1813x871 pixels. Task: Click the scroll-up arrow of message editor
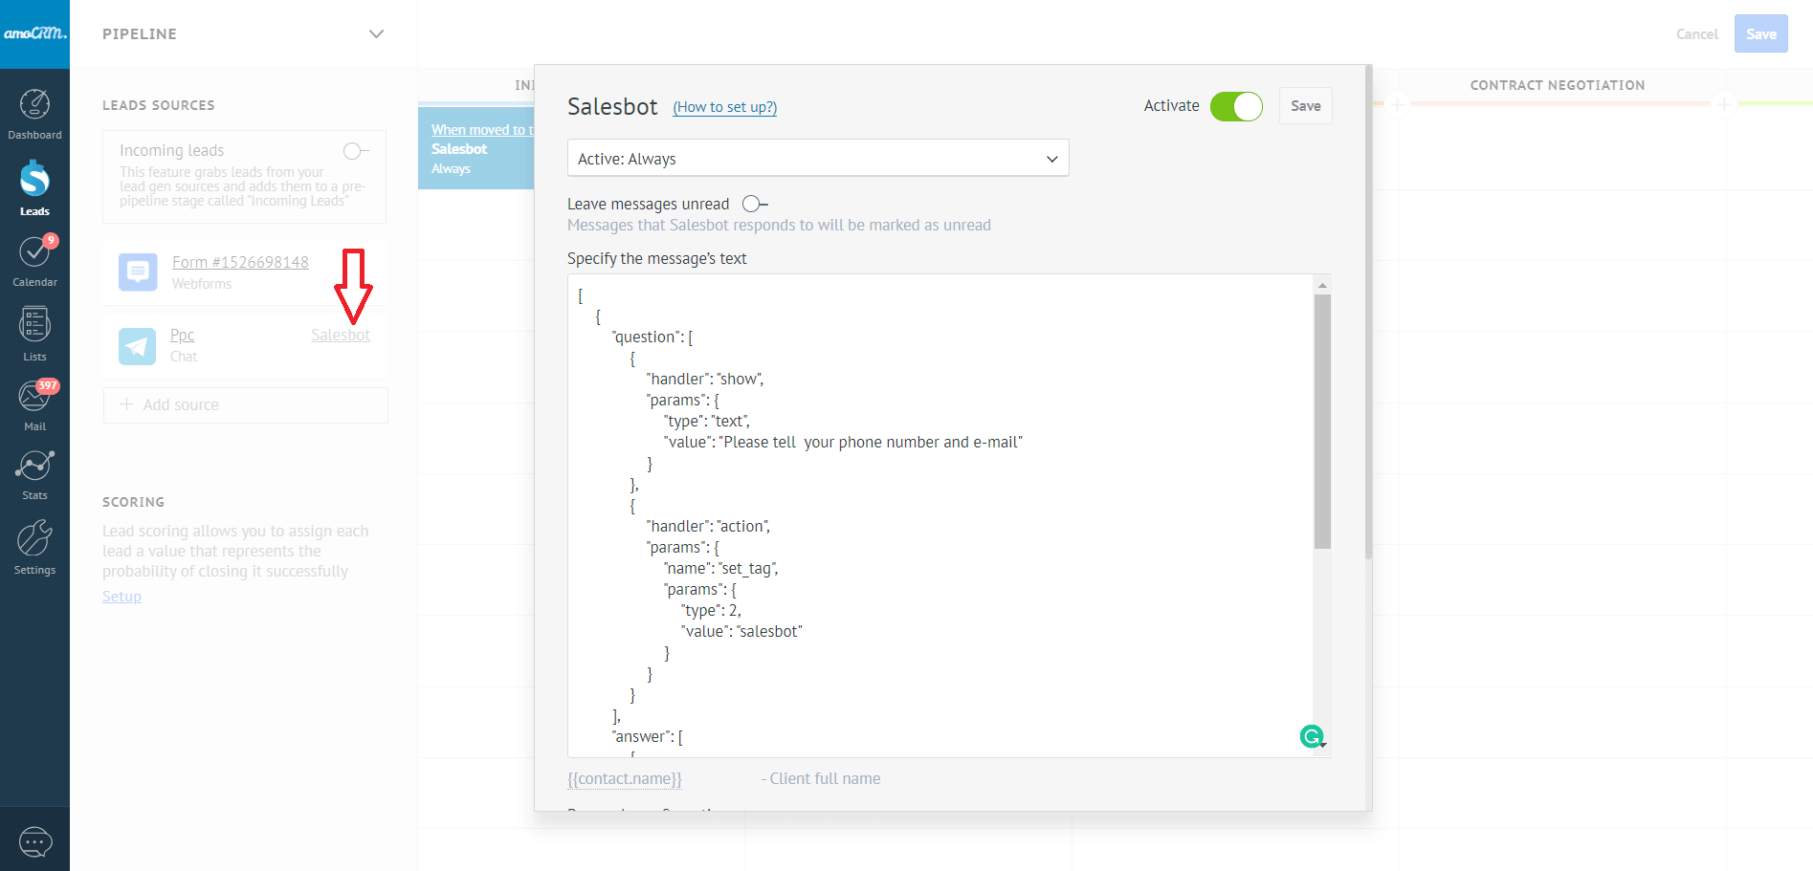click(1322, 285)
